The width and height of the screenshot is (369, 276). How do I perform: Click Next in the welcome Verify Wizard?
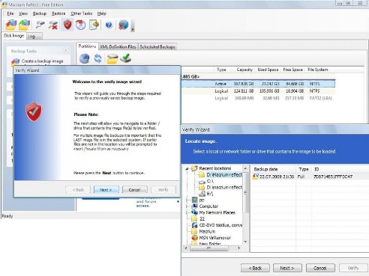[x=106, y=190]
